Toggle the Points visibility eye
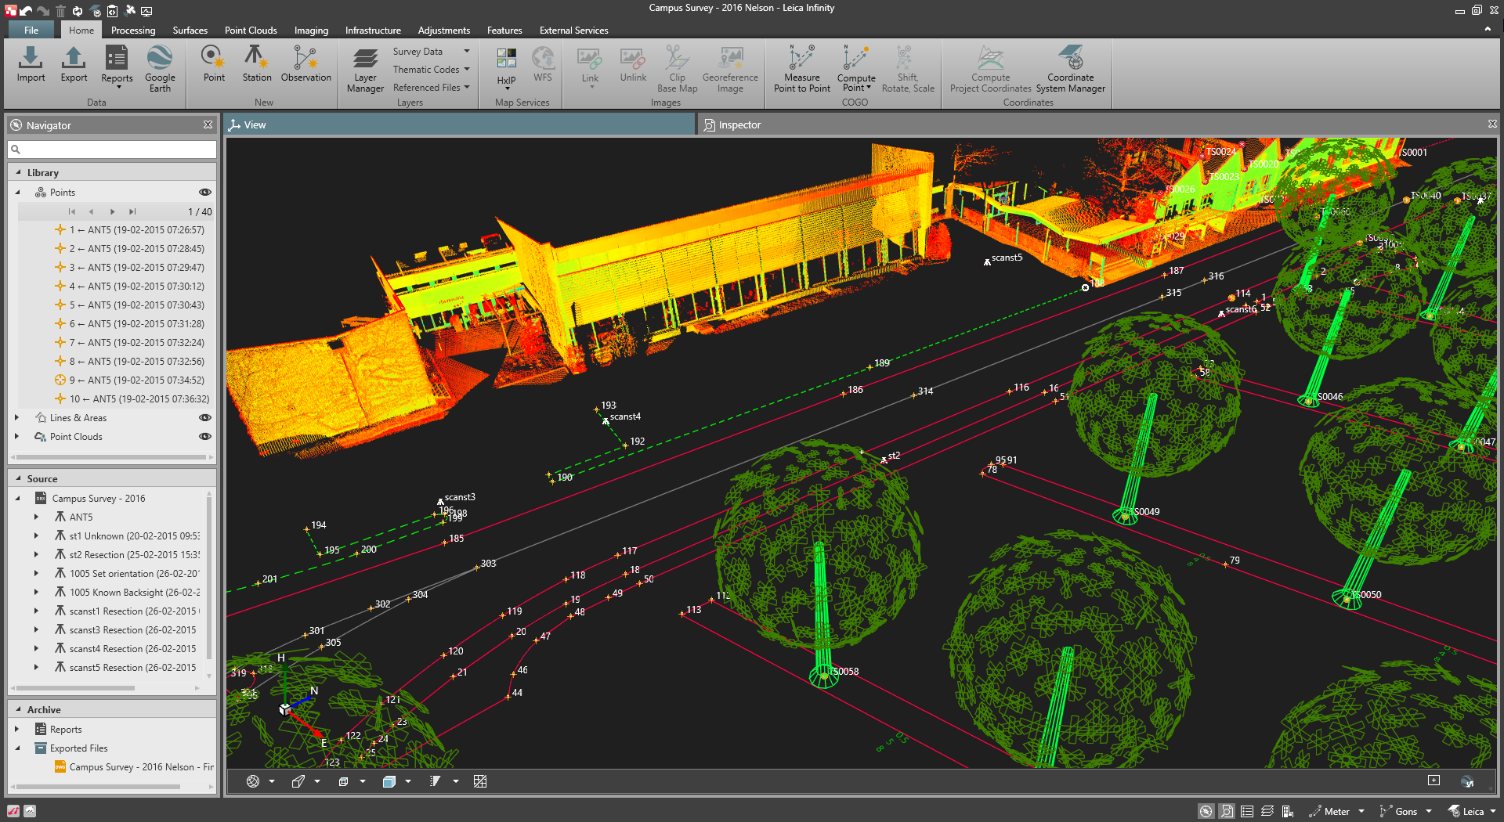The width and height of the screenshot is (1504, 822). [205, 192]
